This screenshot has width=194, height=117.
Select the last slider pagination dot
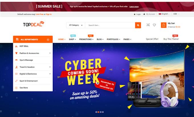click(103, 112)
